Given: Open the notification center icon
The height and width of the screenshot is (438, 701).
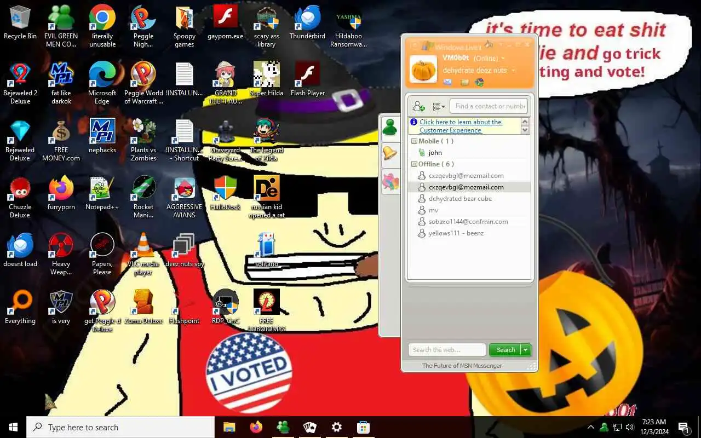Looking at the screenshot, I should [683, 428].
